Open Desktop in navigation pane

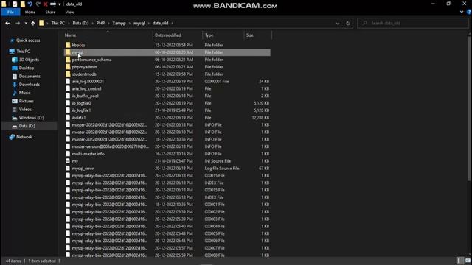(27, 68)
